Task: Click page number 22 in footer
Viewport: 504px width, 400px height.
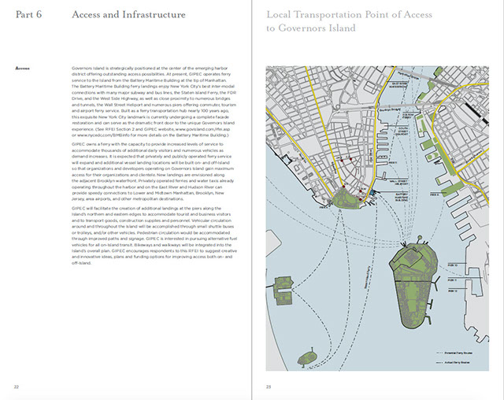Action: [x=17, y=386]
